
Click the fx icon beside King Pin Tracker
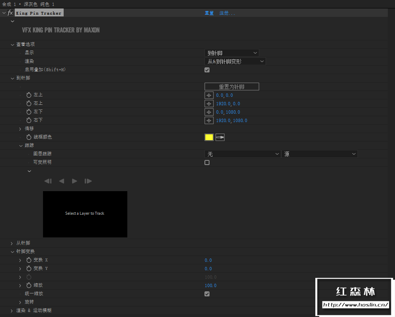click(10, 13)
